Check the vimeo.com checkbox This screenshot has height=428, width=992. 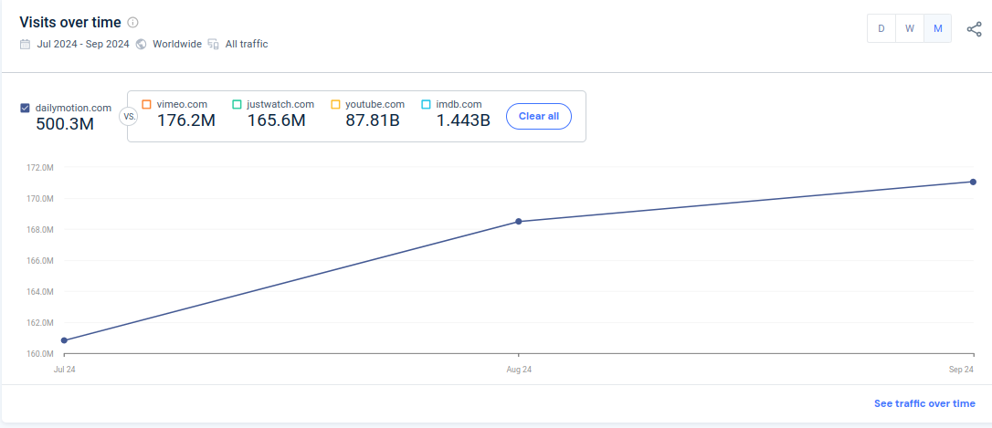[146, 104]
